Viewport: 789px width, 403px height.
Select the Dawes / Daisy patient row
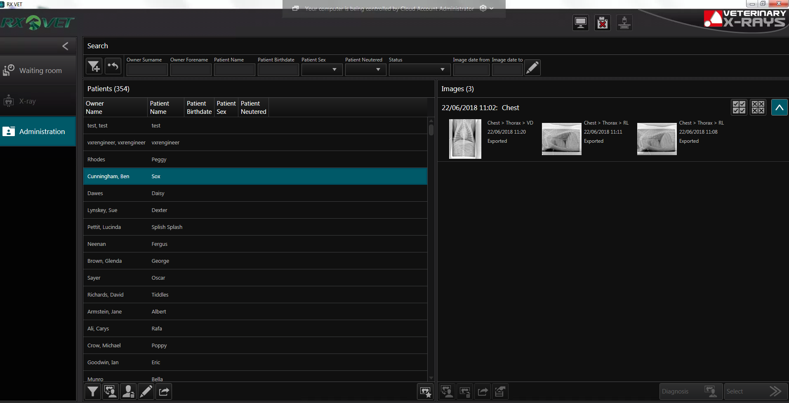point(255,193)
